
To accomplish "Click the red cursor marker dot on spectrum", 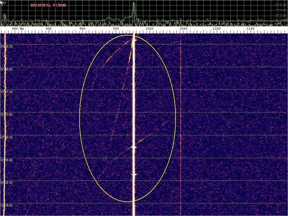I will [x=28, y=21].
